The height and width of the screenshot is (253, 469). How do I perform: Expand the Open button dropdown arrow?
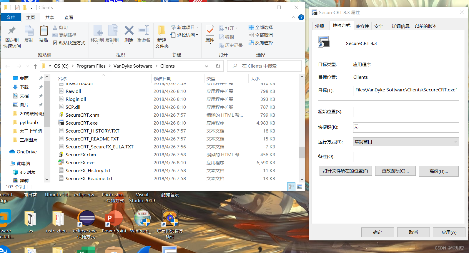237,28
